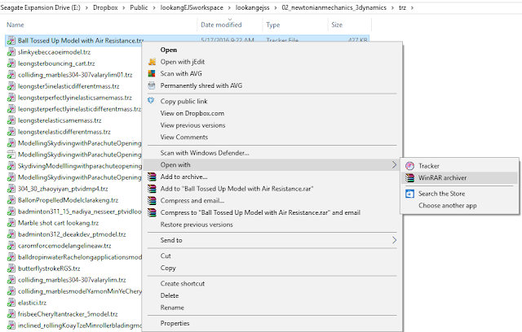Expand the chevron after trz in the breadcrumb
522x332 pixels.
412,7
